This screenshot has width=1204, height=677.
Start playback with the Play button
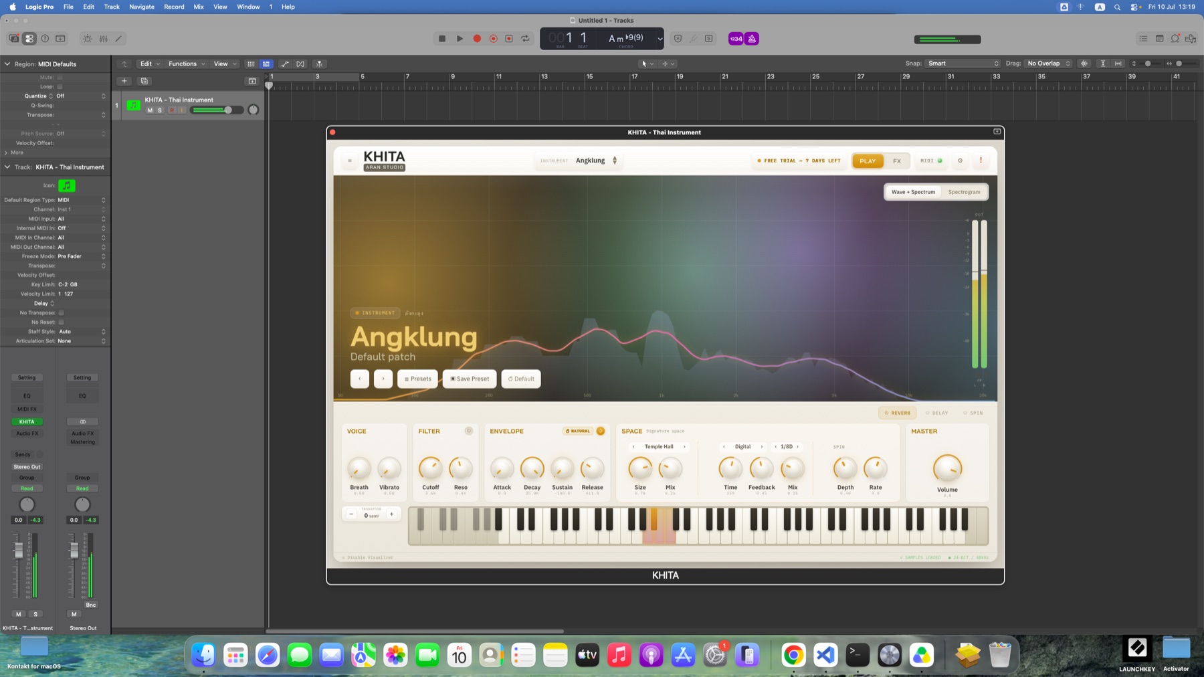(x=460, y=39)
